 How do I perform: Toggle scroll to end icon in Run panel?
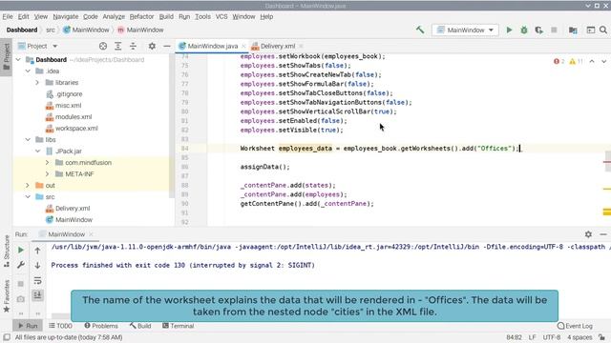tap(37, 295)
